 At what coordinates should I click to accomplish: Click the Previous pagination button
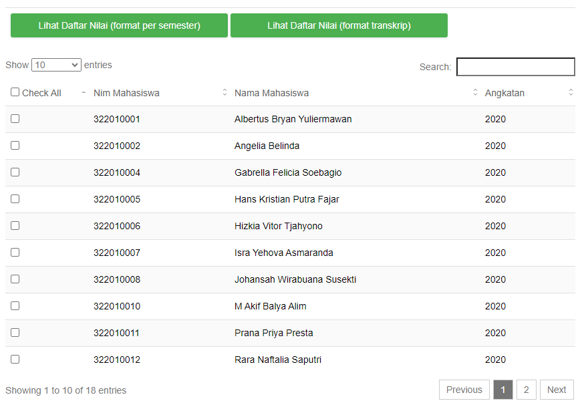point(464,390)
